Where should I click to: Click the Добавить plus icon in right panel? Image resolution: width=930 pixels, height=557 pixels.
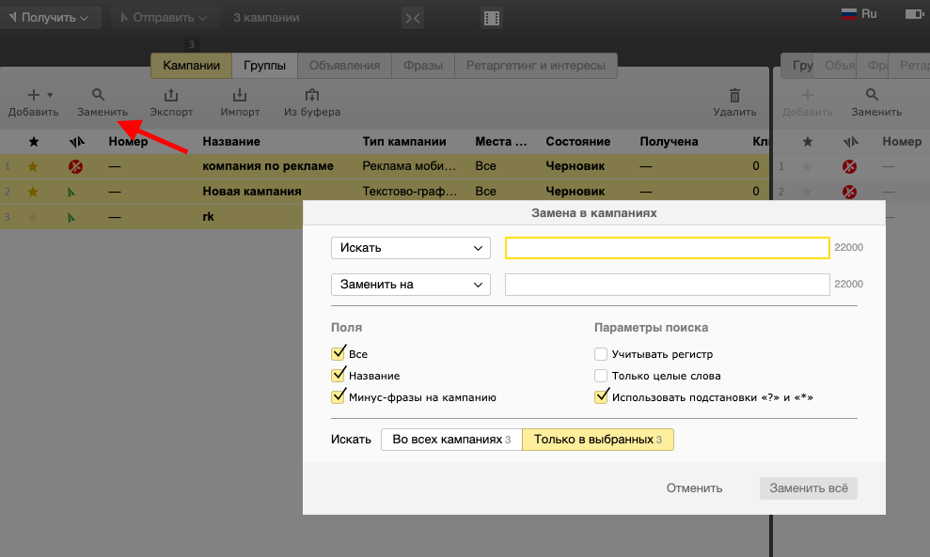[807, 95]
